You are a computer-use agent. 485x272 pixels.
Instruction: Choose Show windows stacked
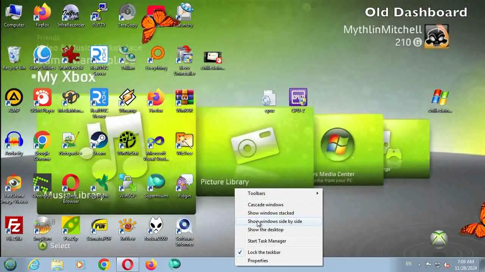click(279, 213)
